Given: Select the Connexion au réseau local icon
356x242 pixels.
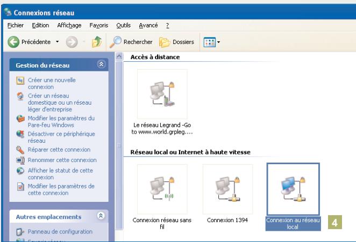Looking at the screenshot, I should pos(293,189).
